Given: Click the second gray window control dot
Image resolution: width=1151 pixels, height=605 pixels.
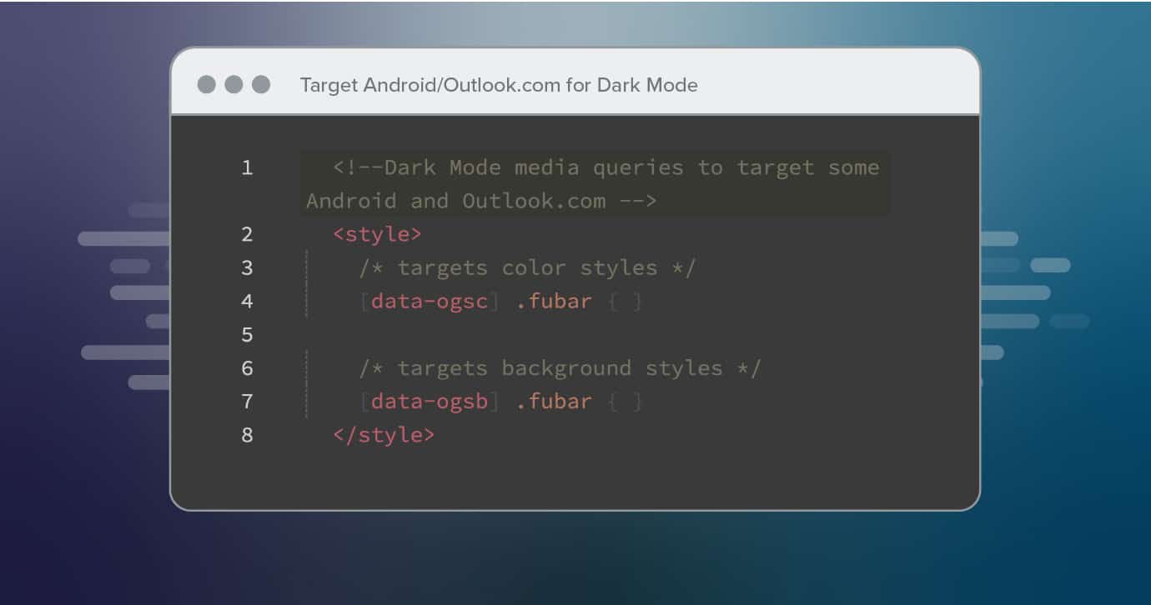Looking at the screenshot, I should point(234,84).
